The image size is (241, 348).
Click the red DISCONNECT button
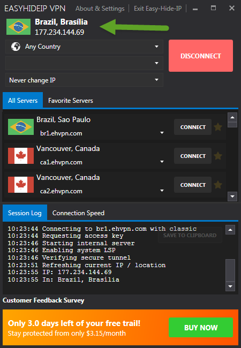click(201, 56)
